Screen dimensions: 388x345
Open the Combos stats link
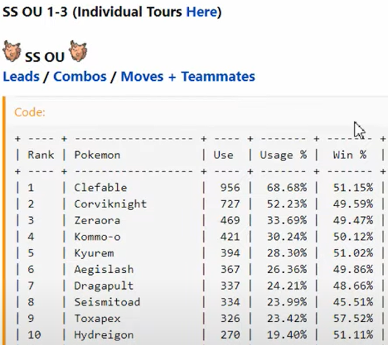80,77
